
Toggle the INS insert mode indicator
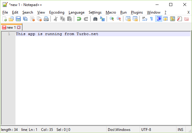(x=180, y=130)
